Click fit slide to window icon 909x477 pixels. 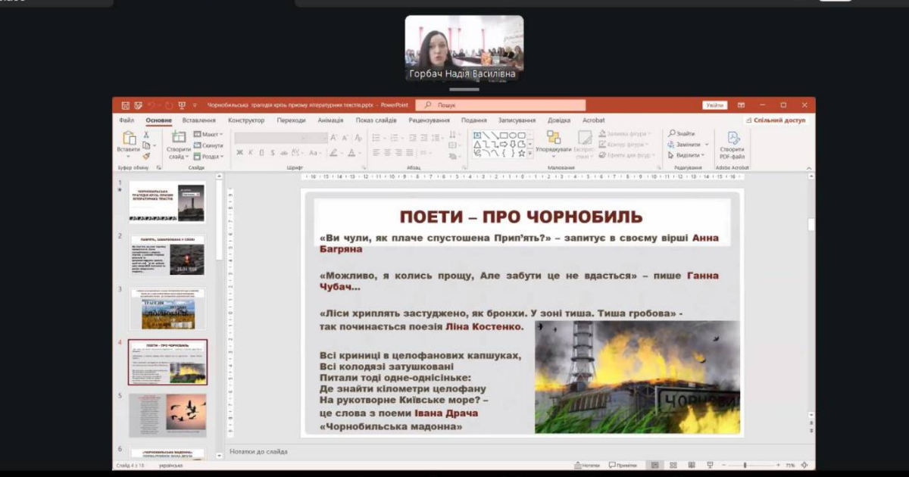click(804, 465)
